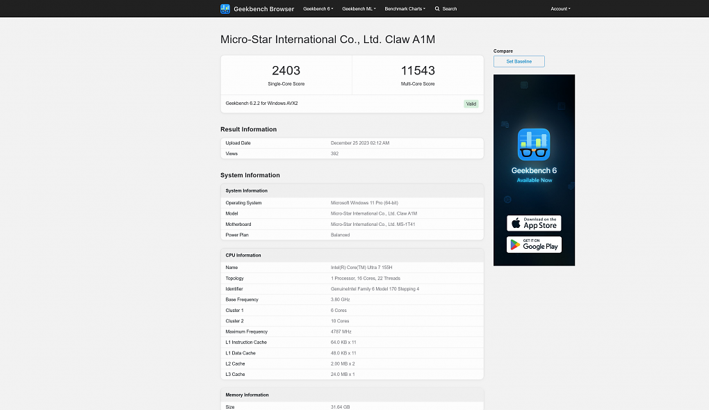Click the Geekbench 6 app icon in the ad
Image resolution: width=709 pixels, height=410 pixels.
click(x=534, y=145)
